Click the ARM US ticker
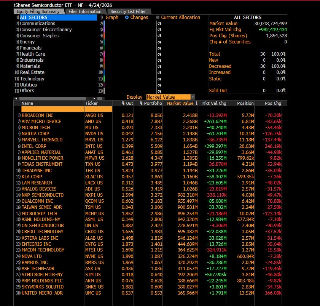Image resolution: width=320 pixels, height=306 pixels. tap(93, 281)
